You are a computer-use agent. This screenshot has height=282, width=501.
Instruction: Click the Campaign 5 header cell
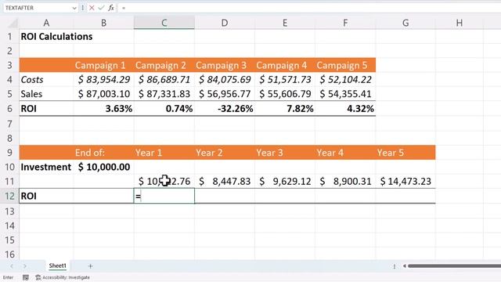click(345, 65)
